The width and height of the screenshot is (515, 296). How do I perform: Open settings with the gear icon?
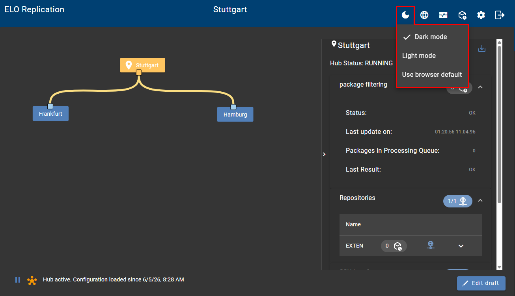pyautogui.click(x=481, y=15)
